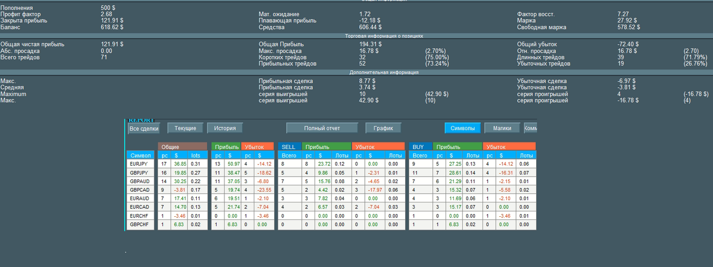Select the cut-off Комм tab
The image size is (713, 267).
pyautogui.click(x=530, y=128)
